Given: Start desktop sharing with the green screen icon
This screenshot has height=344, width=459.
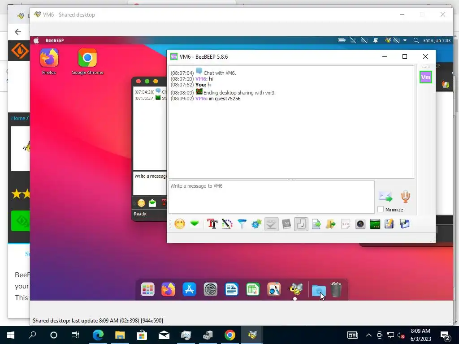Looking at the screenshot, I should (x=375, y=224).
